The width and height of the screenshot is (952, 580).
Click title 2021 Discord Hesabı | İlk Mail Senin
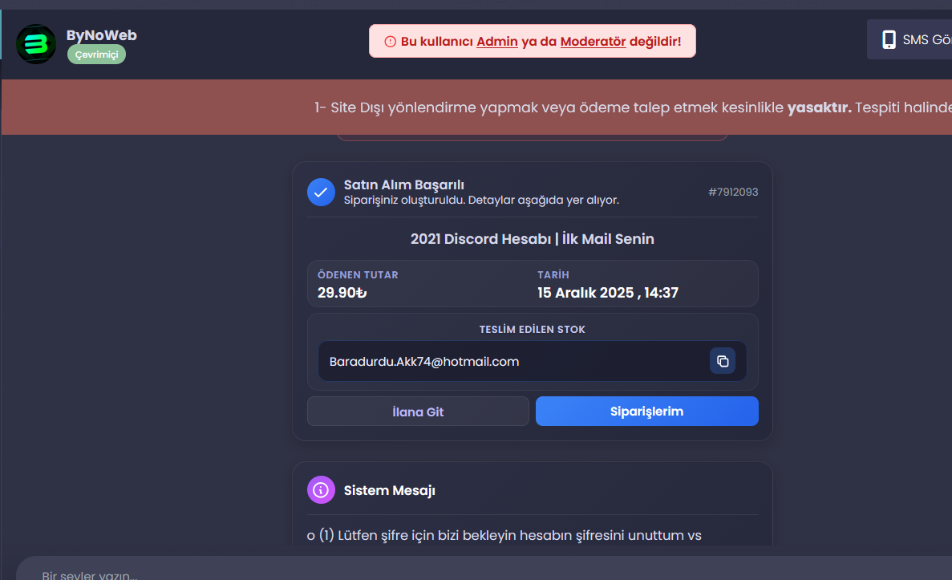[533, 239]
